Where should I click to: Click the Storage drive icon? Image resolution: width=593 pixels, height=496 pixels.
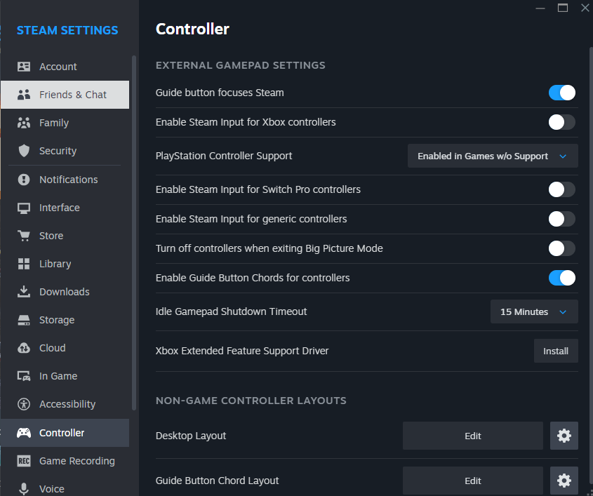click(24, 320)
